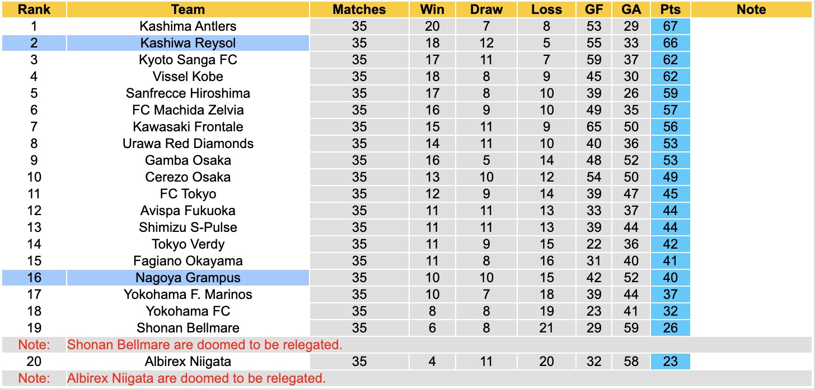Click the Matches column header
Image resolution: width=815 pixels, height=390 pixels.
click(x=359, y=9)
